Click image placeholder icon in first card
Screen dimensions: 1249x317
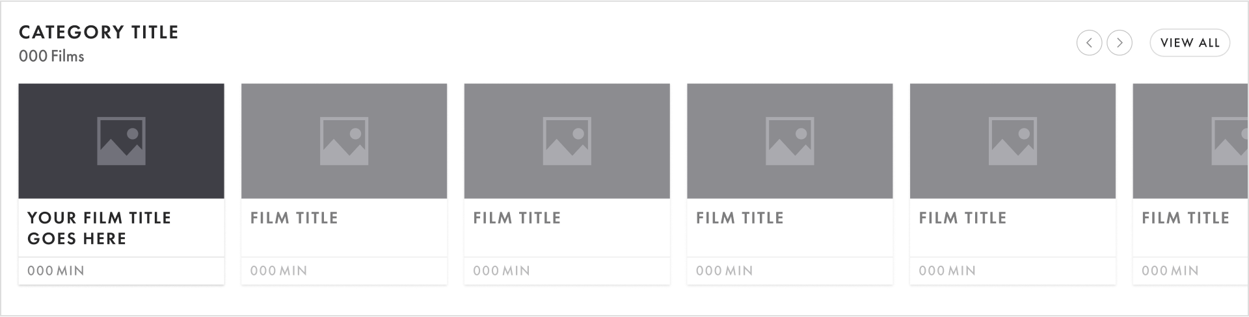(121, 141)
